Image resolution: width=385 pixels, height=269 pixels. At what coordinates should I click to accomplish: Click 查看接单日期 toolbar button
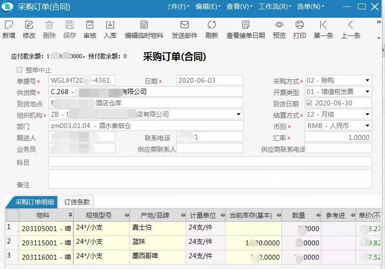click(245, 29)
